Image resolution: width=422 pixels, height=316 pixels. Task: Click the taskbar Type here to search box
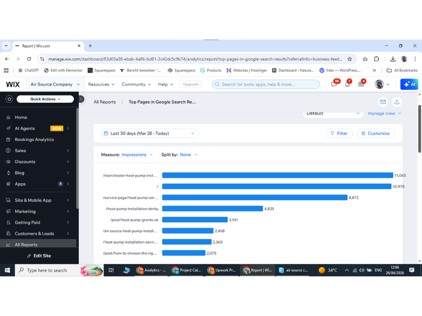tap(59, 270)
